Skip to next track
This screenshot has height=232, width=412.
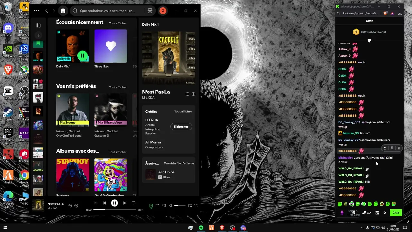(x=125, y=203)
